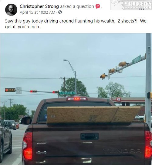Click the globe public audience icon
This screenshot has height=165, width=152.
[x=60, y=12]
